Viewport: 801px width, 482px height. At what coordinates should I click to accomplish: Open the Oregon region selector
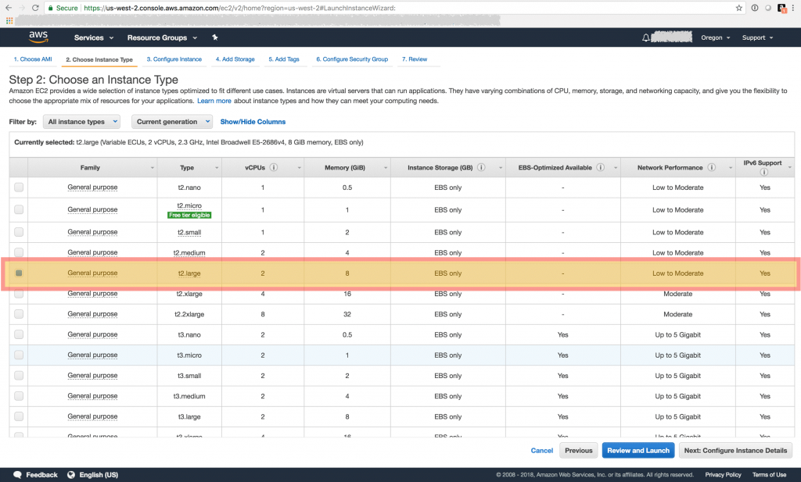pos(715,37)
